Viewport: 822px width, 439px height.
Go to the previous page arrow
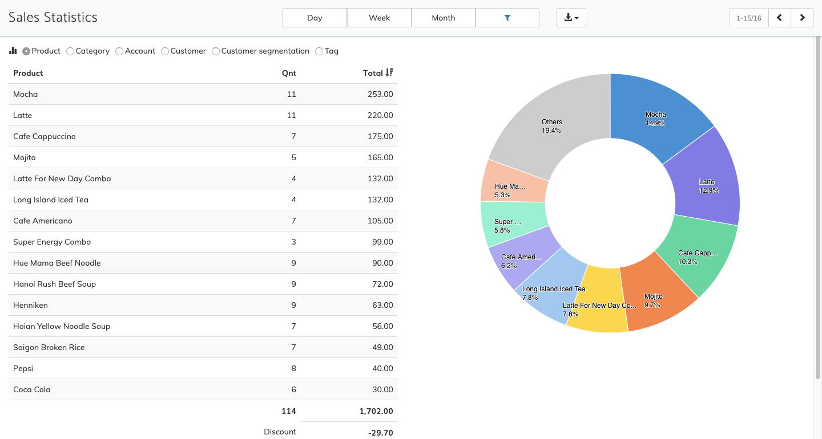click(779, 18)
